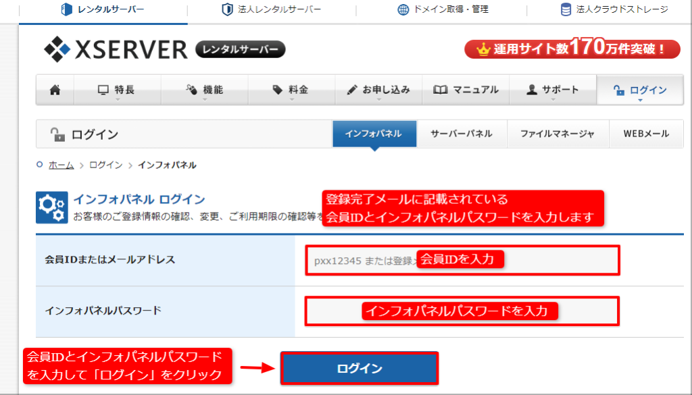692x395 pixels.
Task: Click the home icon in navigation bar
Action: 55,90
